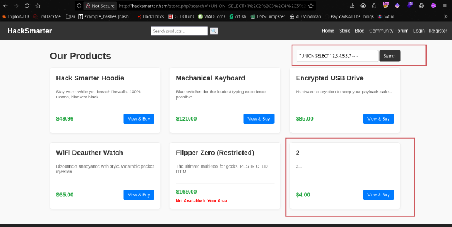This screenshot has height=227, width=452.
Task: Open the GTFOBins bookmark
Action: (x=181, y=16)
